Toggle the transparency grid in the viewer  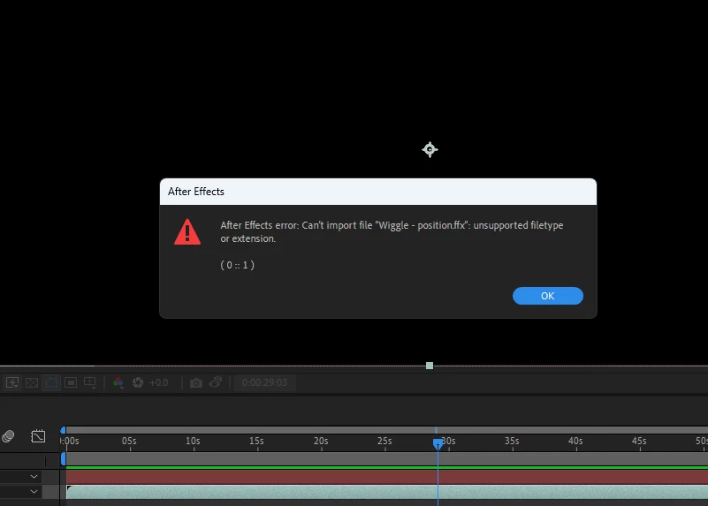[32, 383]
